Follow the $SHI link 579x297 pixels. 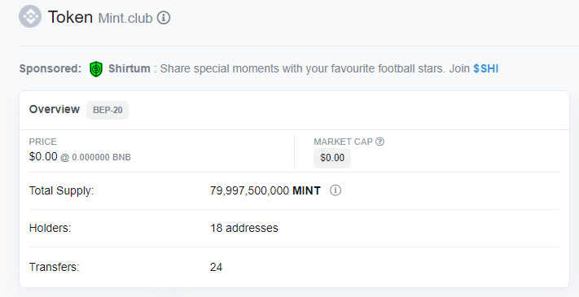point(485,68)
